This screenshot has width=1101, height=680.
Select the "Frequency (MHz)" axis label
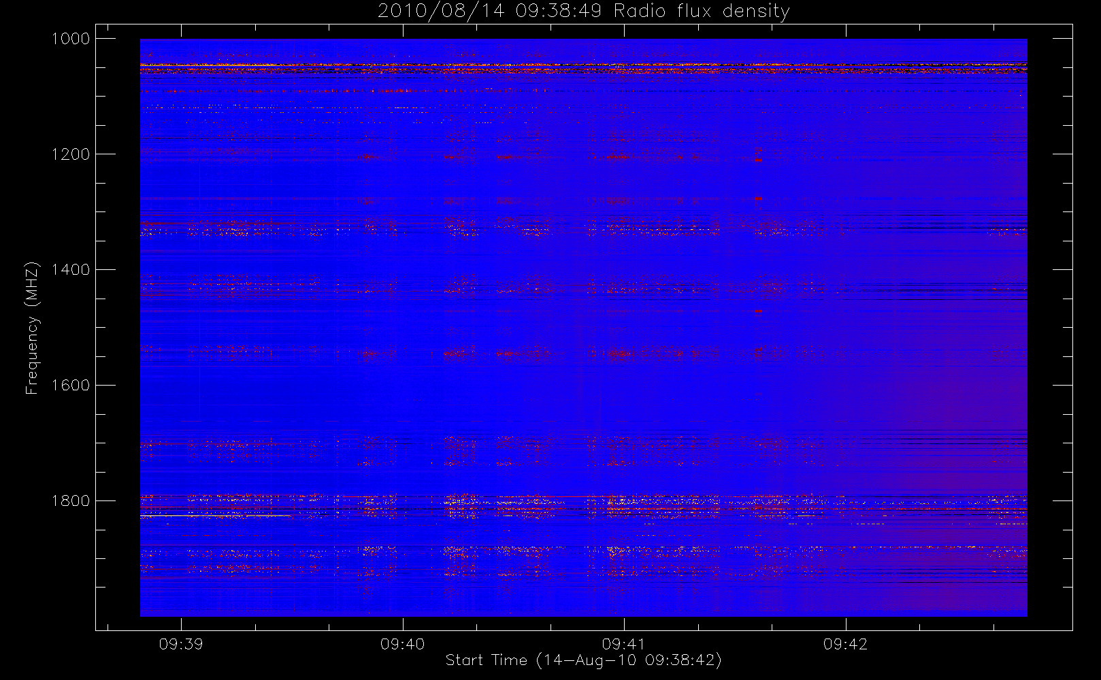(x=32, y=328)
